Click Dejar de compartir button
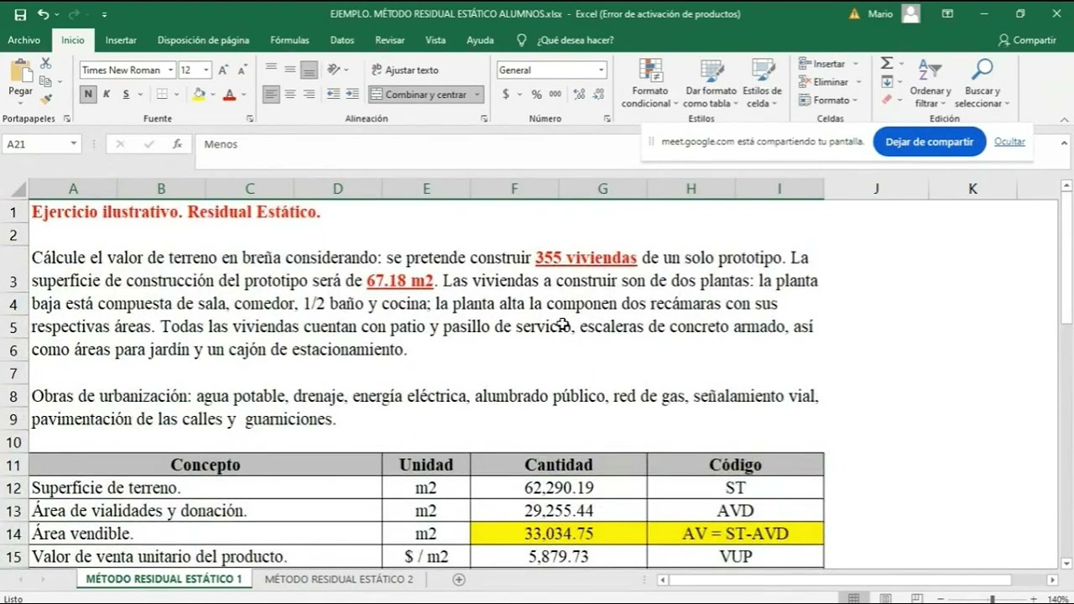 930,142
